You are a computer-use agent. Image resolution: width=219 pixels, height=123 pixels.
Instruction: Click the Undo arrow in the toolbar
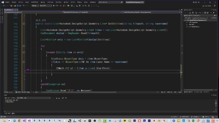pyautogui.click(x=24, y=6)
